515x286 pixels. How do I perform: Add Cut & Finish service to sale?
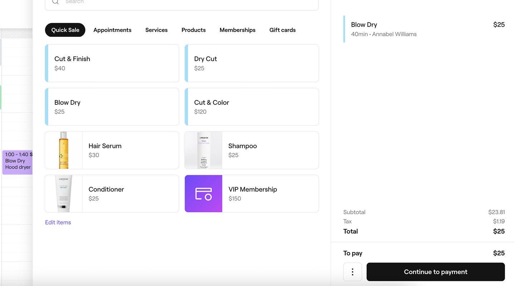112,63
